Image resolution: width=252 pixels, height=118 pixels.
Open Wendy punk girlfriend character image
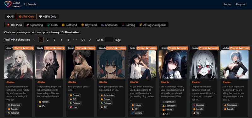click(x=111, y=65)
